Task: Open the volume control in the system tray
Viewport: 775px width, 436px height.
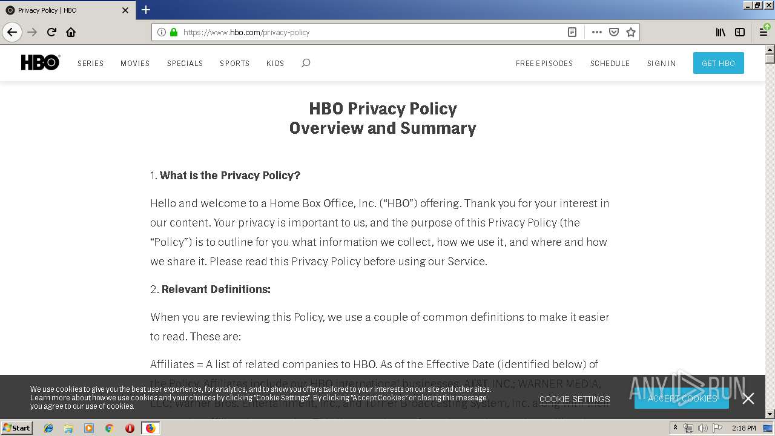Action: coord(702,428)
